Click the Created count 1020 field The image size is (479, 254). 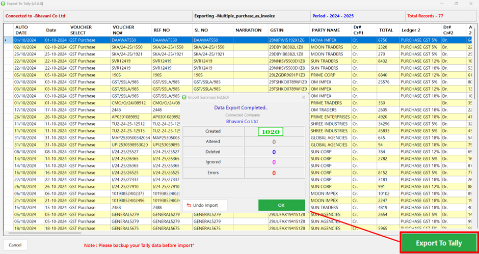point(271,131)
